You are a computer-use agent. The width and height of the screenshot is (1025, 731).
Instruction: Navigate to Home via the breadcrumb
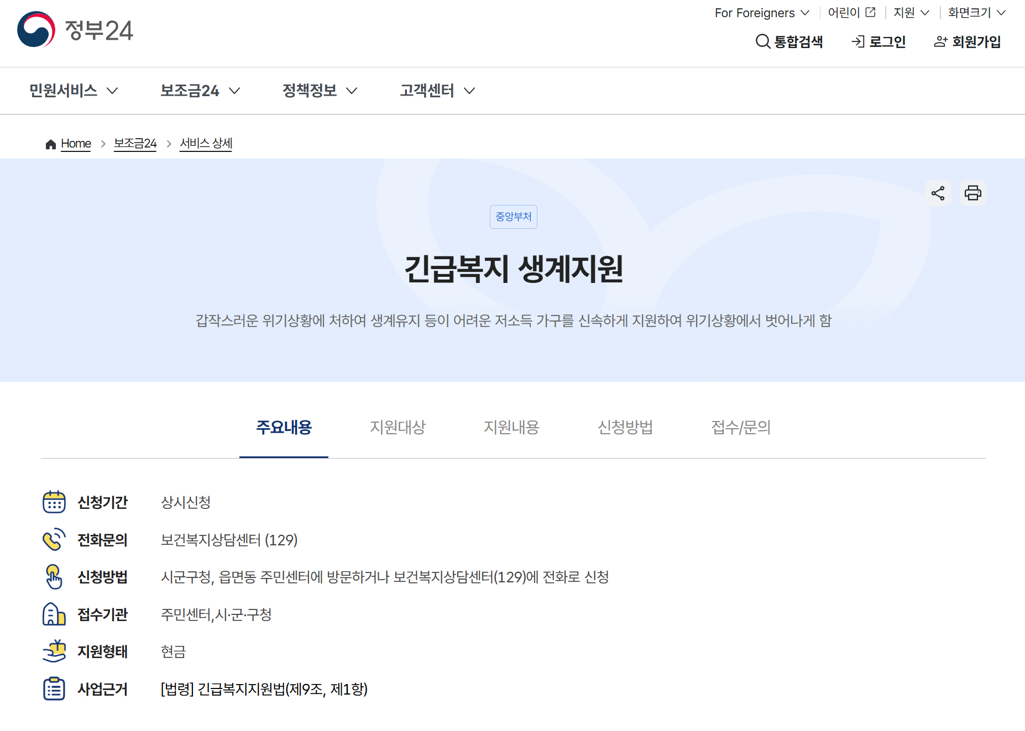point(75,143)
